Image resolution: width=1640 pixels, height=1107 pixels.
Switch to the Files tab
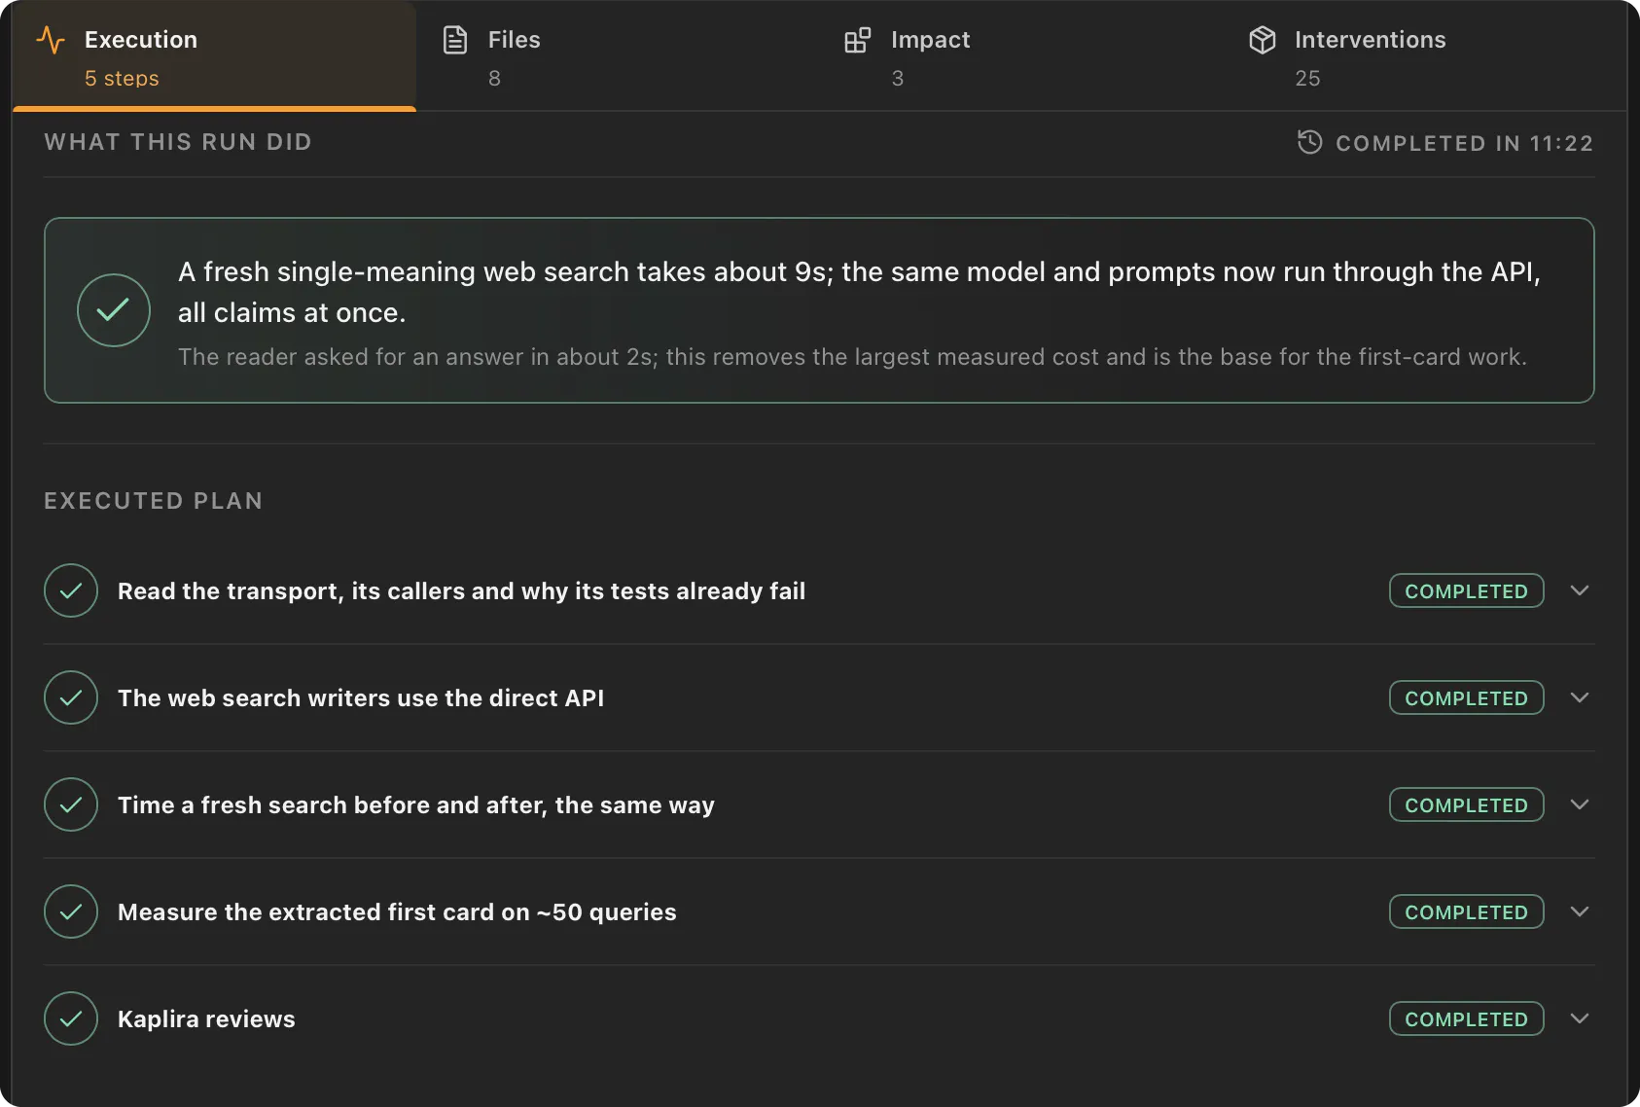pos(618,56)
